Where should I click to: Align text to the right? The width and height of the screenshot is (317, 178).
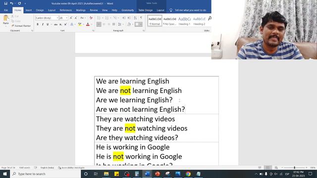point(109,24)
